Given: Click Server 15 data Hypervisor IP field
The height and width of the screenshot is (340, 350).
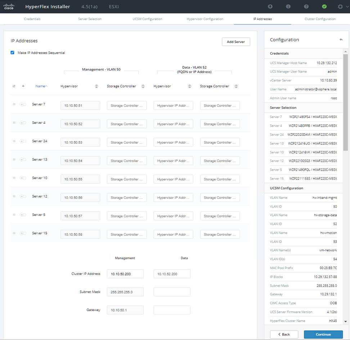Looking at the screenshot, I should coord(173,234).
